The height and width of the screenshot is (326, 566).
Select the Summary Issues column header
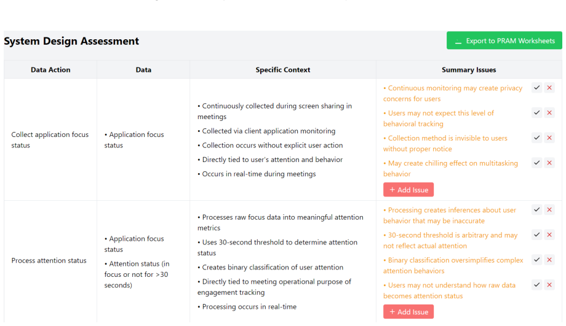469,70
